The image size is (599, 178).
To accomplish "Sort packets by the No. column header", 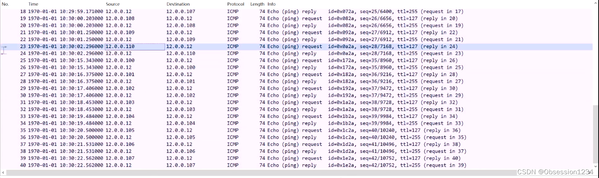I will click(5, 4).
